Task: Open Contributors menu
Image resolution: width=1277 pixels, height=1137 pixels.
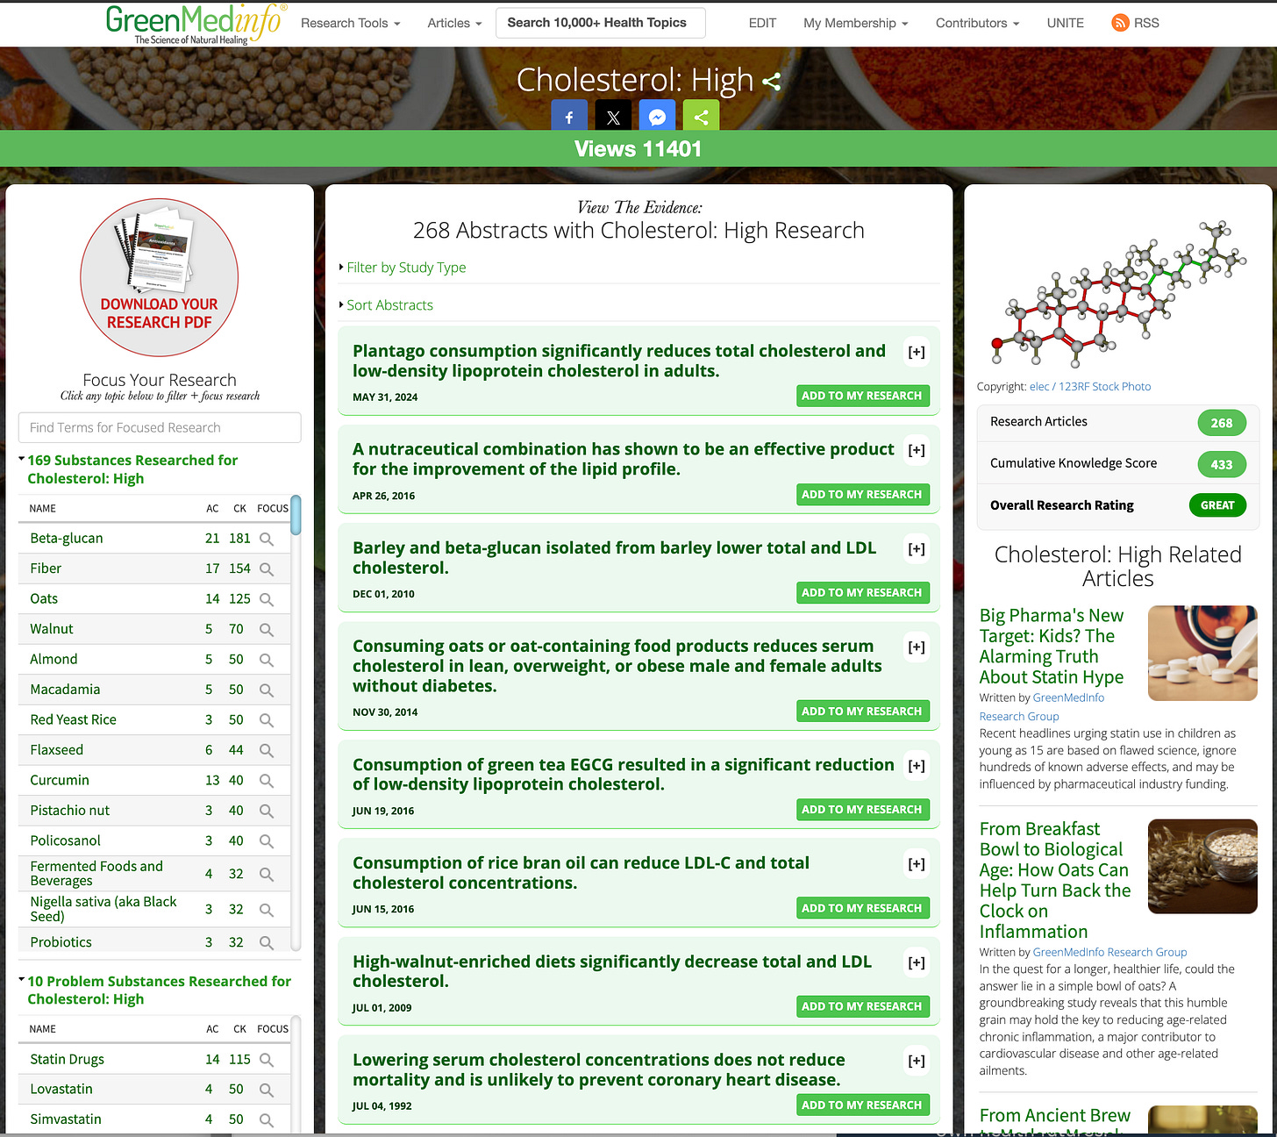Action: [x=977, y=23]
